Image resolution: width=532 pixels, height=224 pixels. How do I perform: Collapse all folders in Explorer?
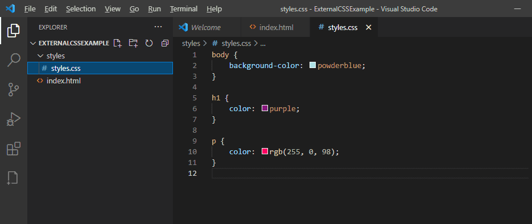[165, 43]
